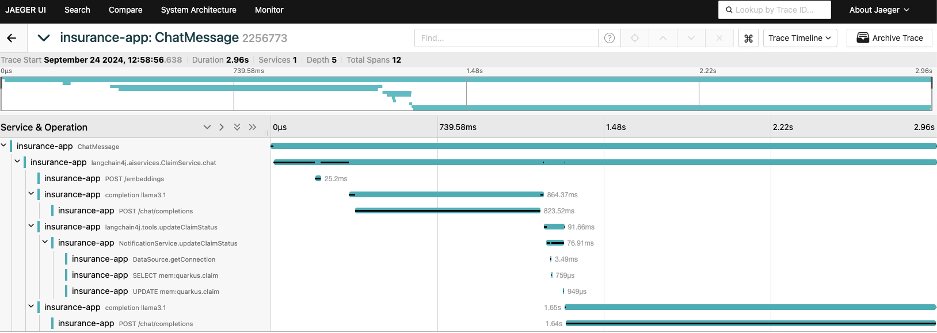
Task: Collapse the trace header chevron beside title
Action: [43, 38]
